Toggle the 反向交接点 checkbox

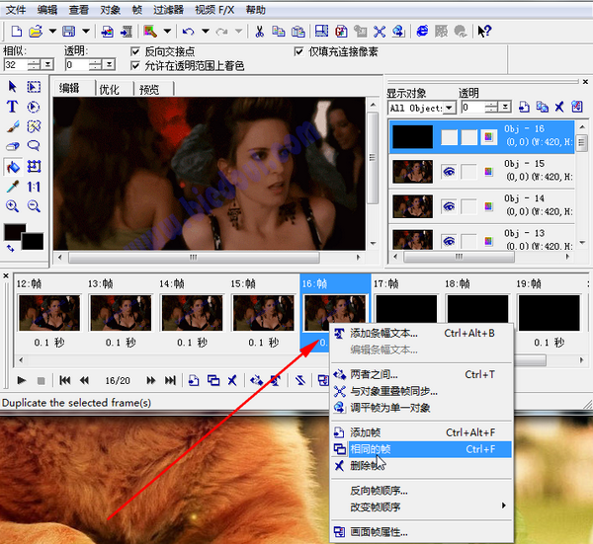point(135,51)
